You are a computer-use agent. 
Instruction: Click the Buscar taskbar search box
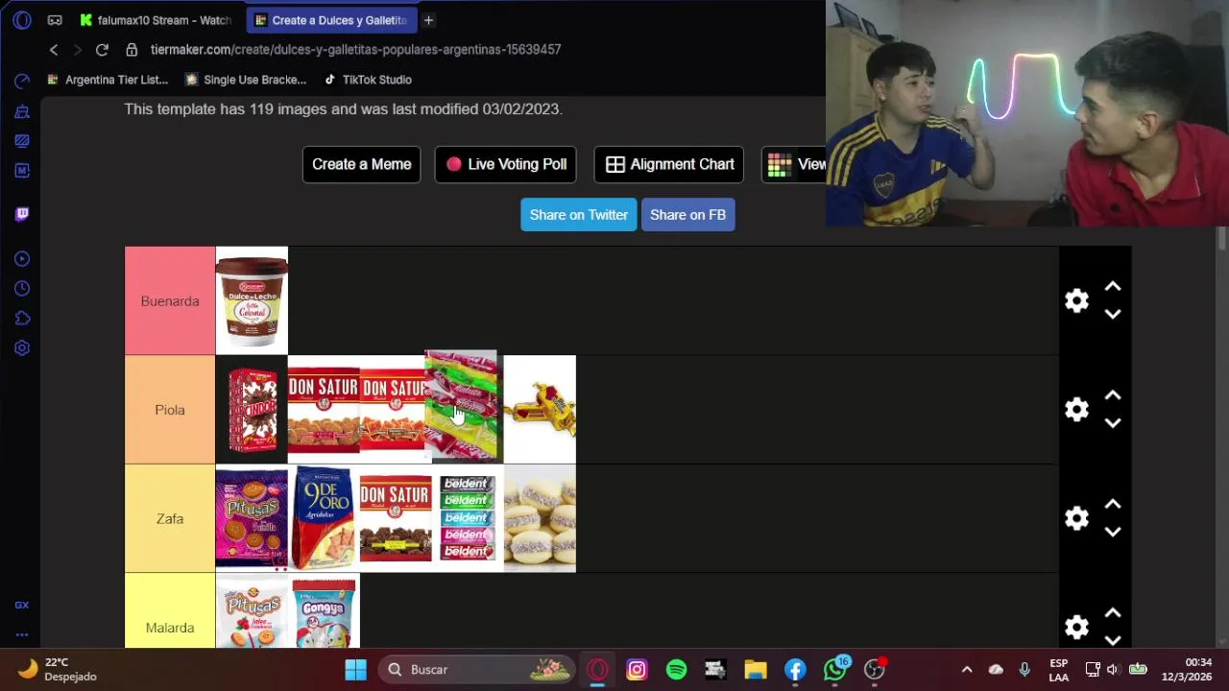(476, 670)
